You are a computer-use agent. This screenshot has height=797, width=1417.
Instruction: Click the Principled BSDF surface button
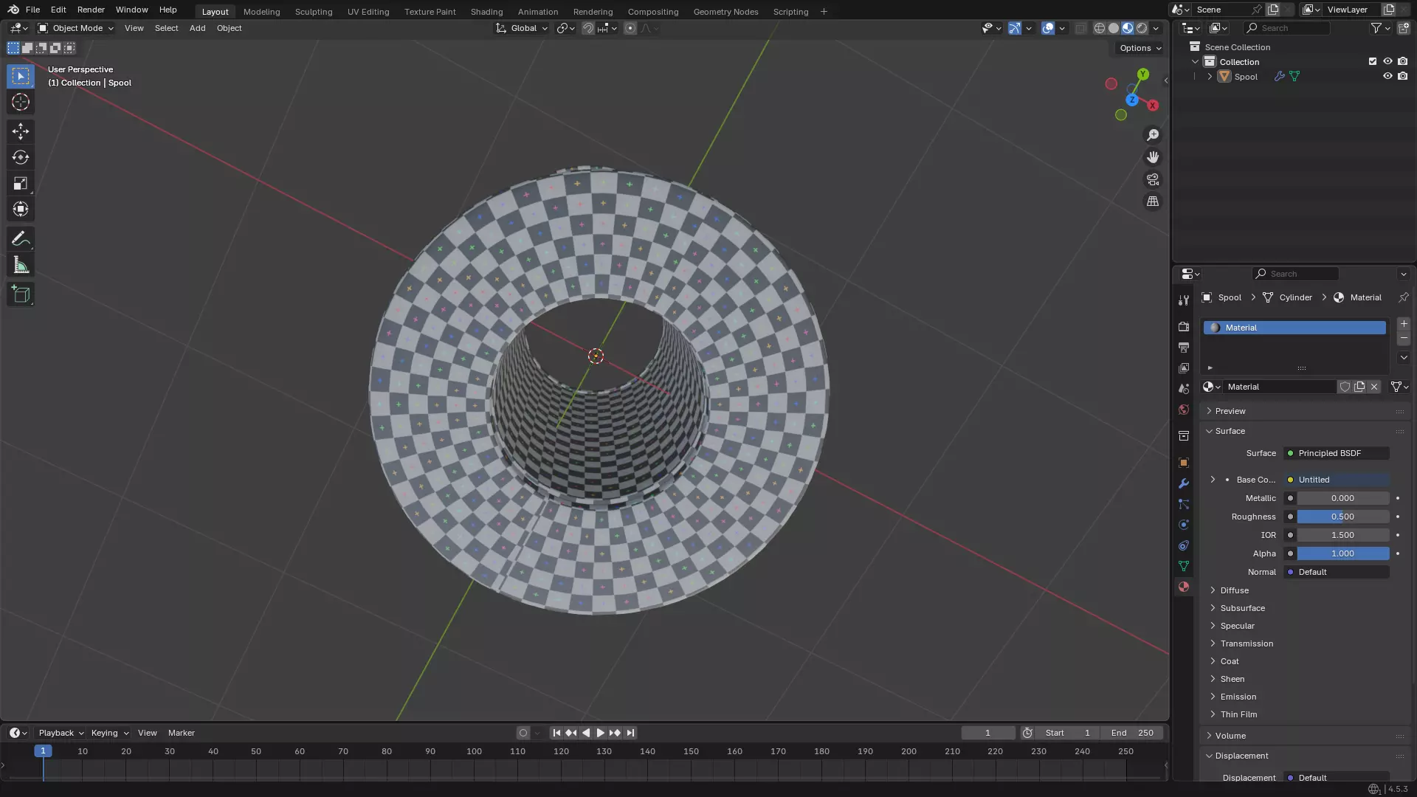(x=1336, y=453)
